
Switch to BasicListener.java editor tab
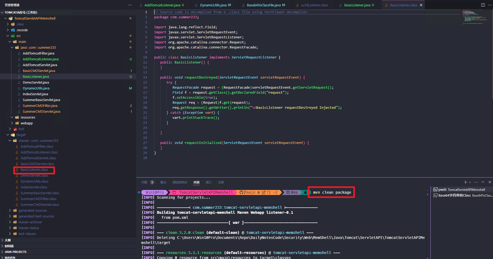357,5
